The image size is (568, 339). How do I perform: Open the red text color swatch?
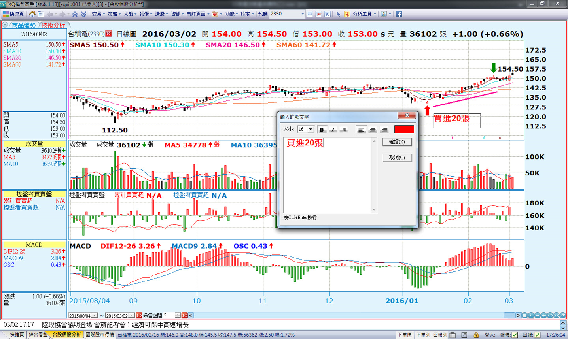pyautogui.click(x=404, y=129)
